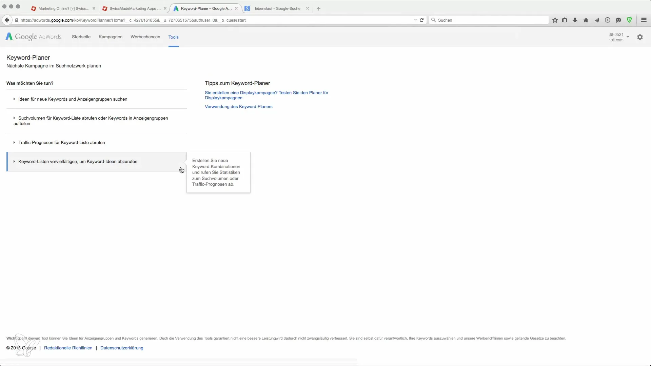Screen dimensions: 651x366
Task: Open the URL bar history dropdown arrow
Action: (415, 20)
